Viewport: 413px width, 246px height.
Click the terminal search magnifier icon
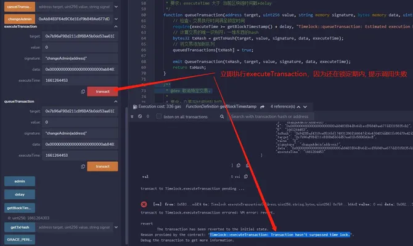(222, 116)
